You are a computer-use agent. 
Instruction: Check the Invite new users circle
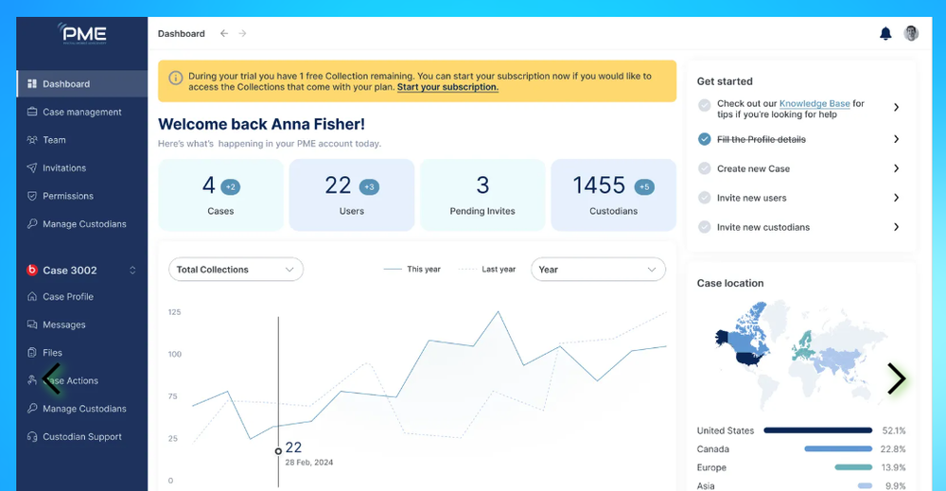click(704, 197)
